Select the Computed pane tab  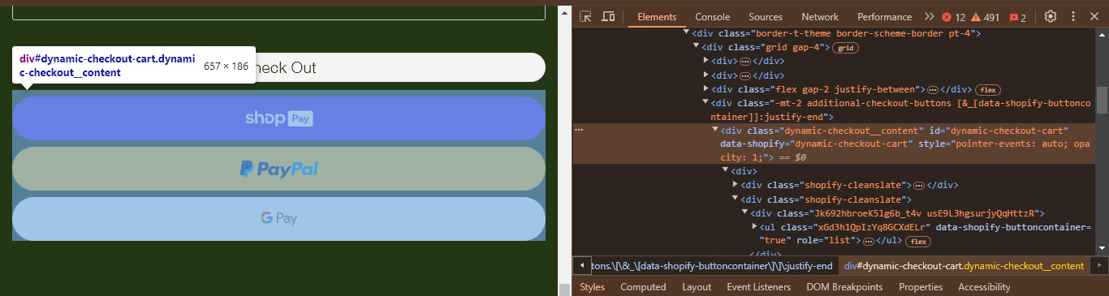(x=643, y=287)
